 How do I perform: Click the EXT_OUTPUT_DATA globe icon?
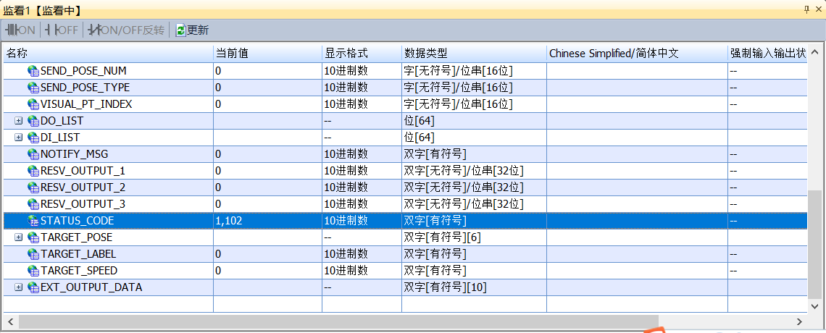click(x=34, y=288)
